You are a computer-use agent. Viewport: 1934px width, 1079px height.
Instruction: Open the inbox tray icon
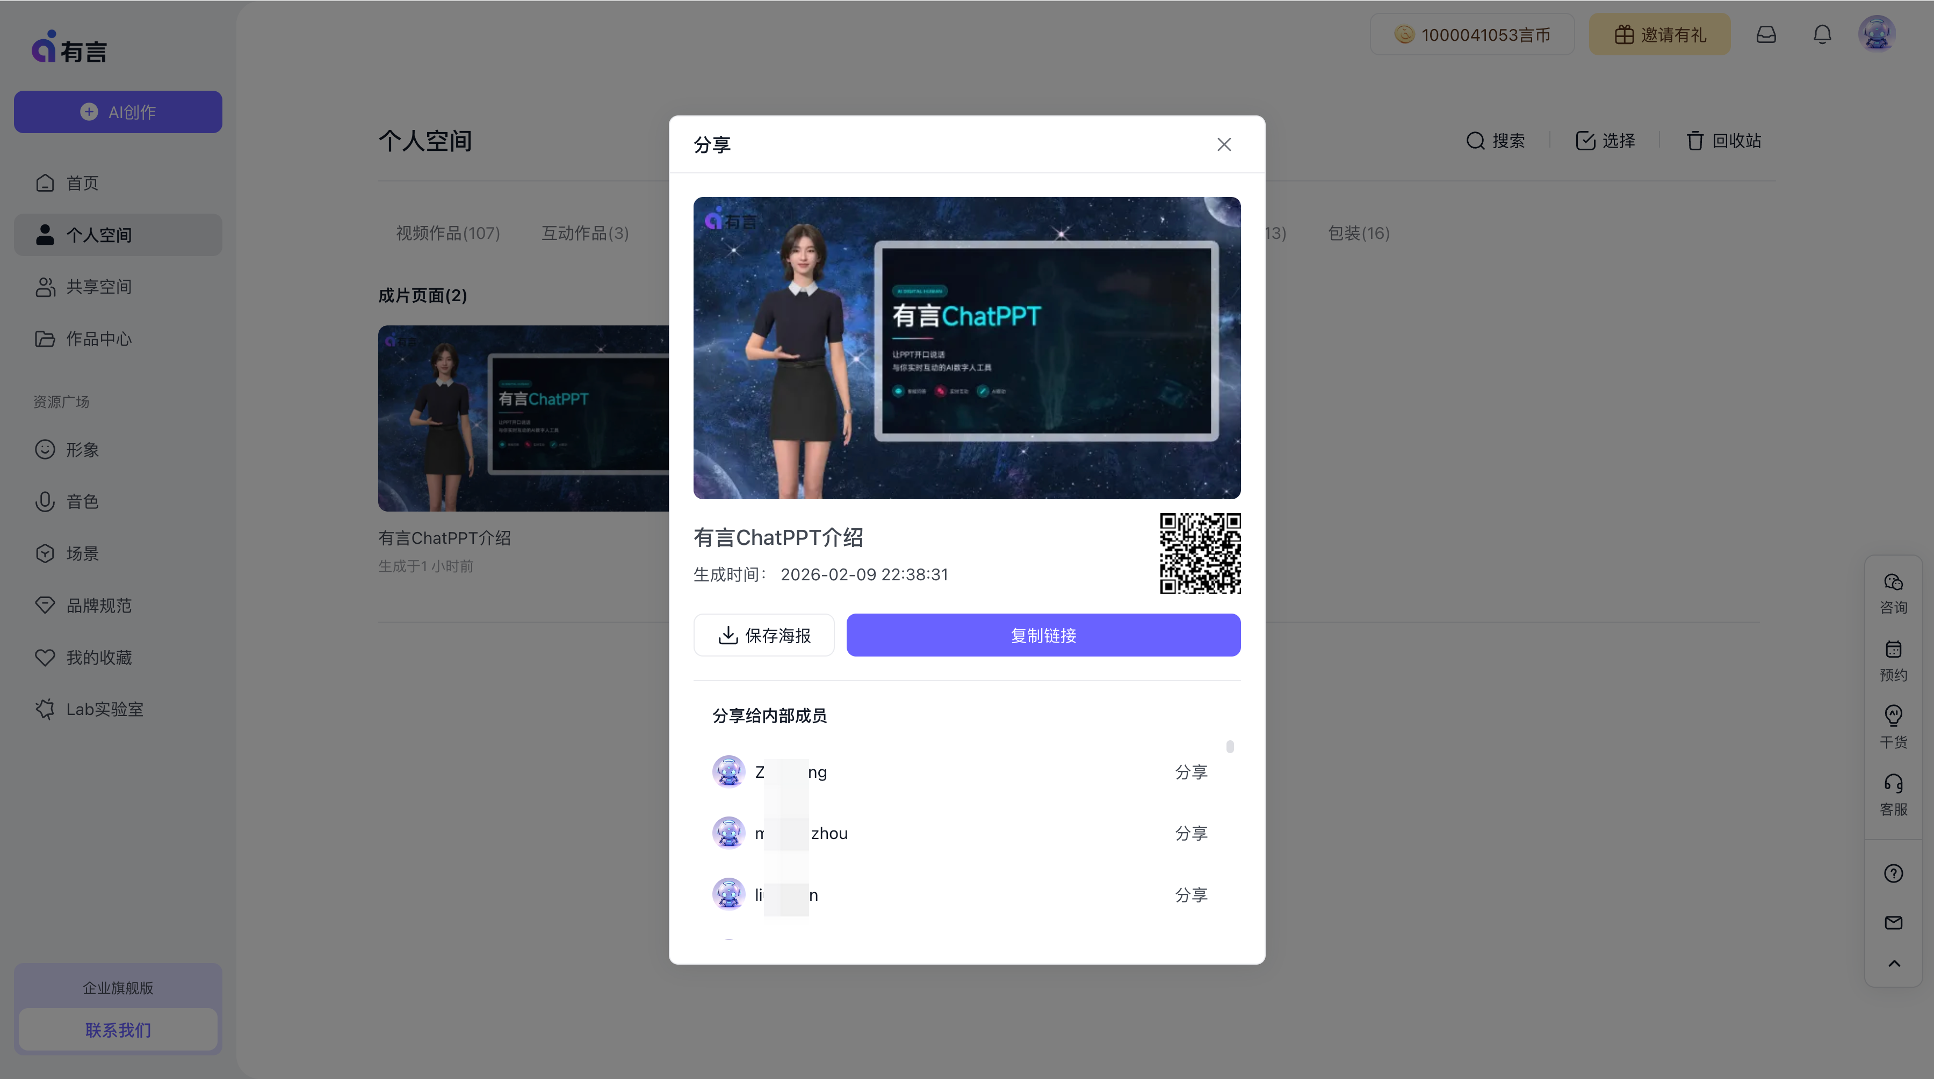pyautogui.click(x=1766, y=34)
